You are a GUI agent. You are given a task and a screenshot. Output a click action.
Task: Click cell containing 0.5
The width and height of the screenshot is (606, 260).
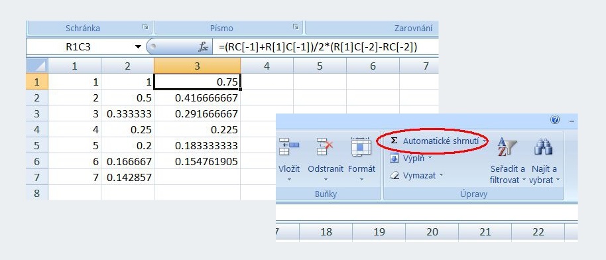tap(127, 98)
